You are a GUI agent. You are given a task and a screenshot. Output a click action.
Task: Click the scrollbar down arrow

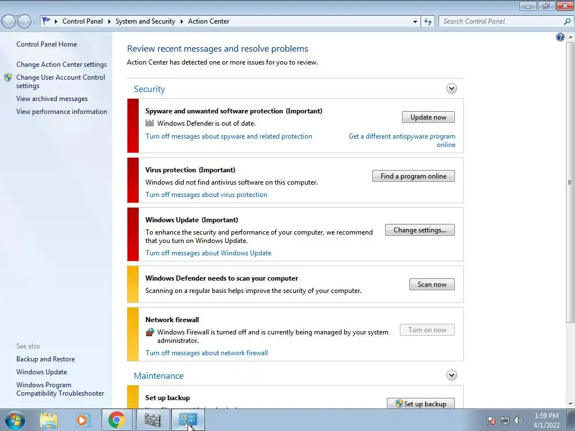(x=571, y=404)
